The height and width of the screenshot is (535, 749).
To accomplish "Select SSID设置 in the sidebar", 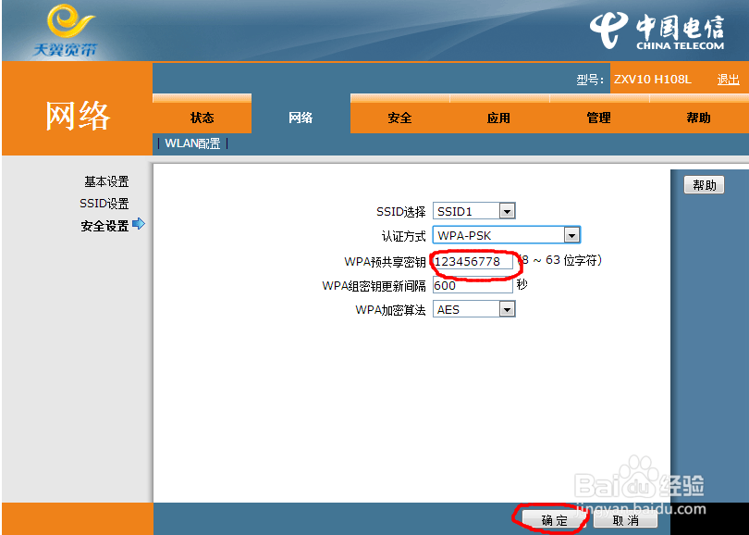I will tap(102, 203).
